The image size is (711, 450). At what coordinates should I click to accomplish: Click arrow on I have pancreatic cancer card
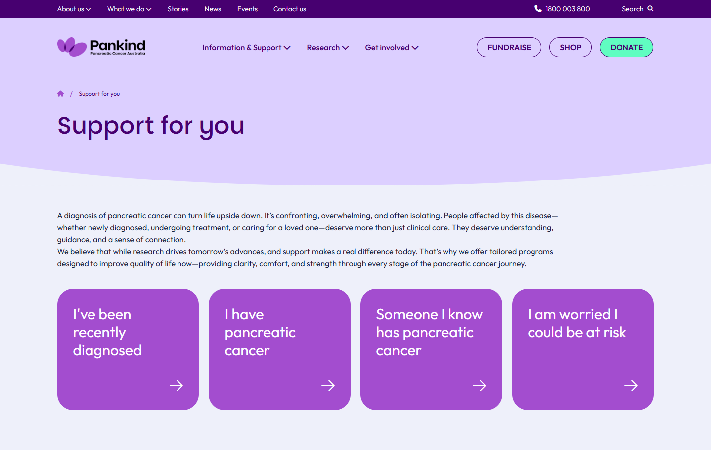click(x=328, y=386)
